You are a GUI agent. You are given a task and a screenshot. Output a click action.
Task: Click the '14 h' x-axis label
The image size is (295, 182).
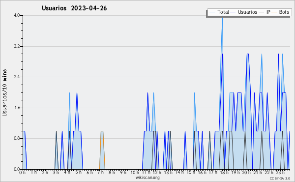(x=179, y=172)
